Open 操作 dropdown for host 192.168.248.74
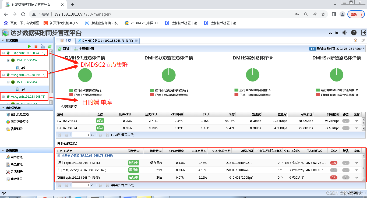 pyautogui.click(x=357, y=128)
